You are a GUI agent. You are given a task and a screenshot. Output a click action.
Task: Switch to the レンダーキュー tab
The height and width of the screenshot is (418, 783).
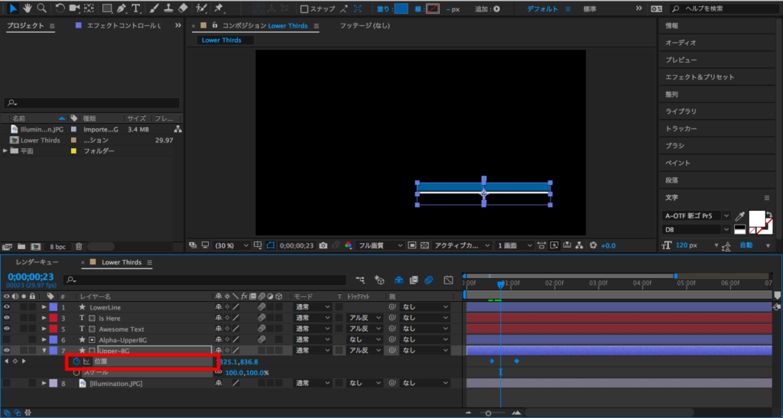(x=37, y=262)
